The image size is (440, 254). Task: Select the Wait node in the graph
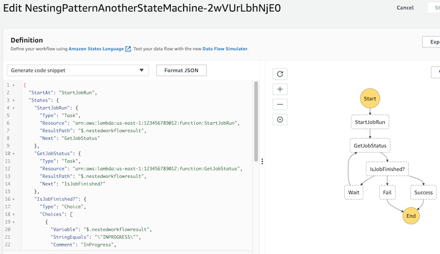click(354, 193)
